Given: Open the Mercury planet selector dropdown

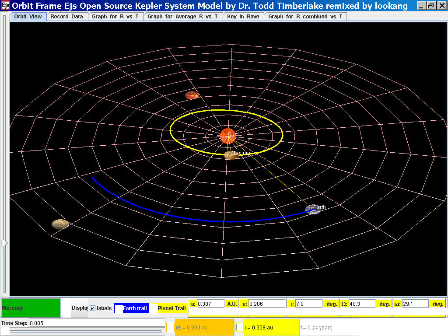Looking at the screenshot, I should coord(31,308).
